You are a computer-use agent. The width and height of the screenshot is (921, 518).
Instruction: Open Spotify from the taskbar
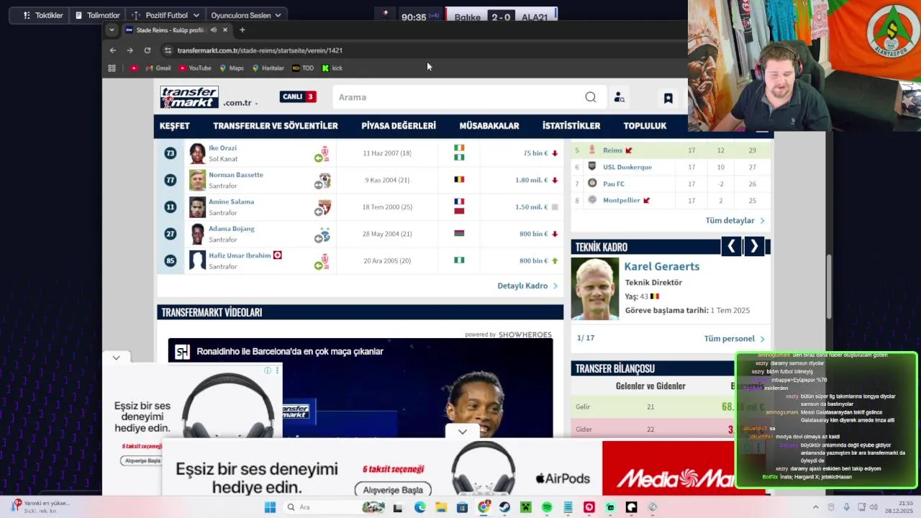pos(547,507)
